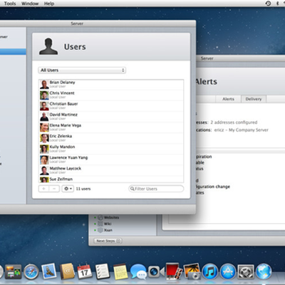Screen dimensions: 285x285
Task: Click the add user plus button
Action: 43,189
